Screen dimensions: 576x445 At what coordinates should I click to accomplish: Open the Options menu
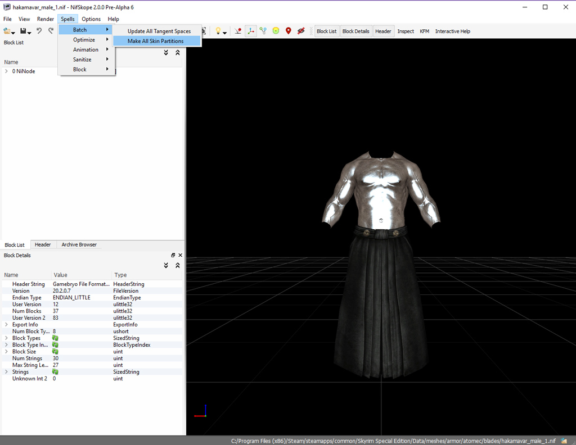(91, 19)
